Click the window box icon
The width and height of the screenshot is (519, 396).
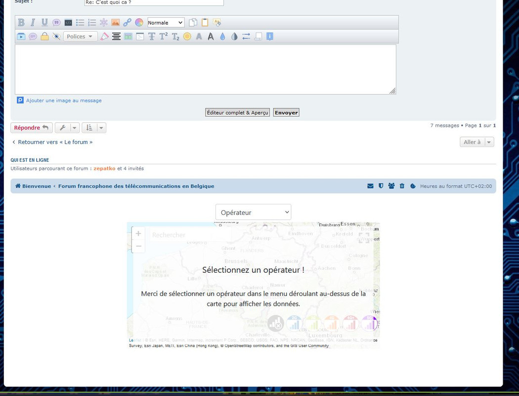click(140, 37)
